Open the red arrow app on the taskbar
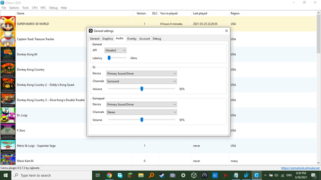321x180 pixels. (225, 175)
